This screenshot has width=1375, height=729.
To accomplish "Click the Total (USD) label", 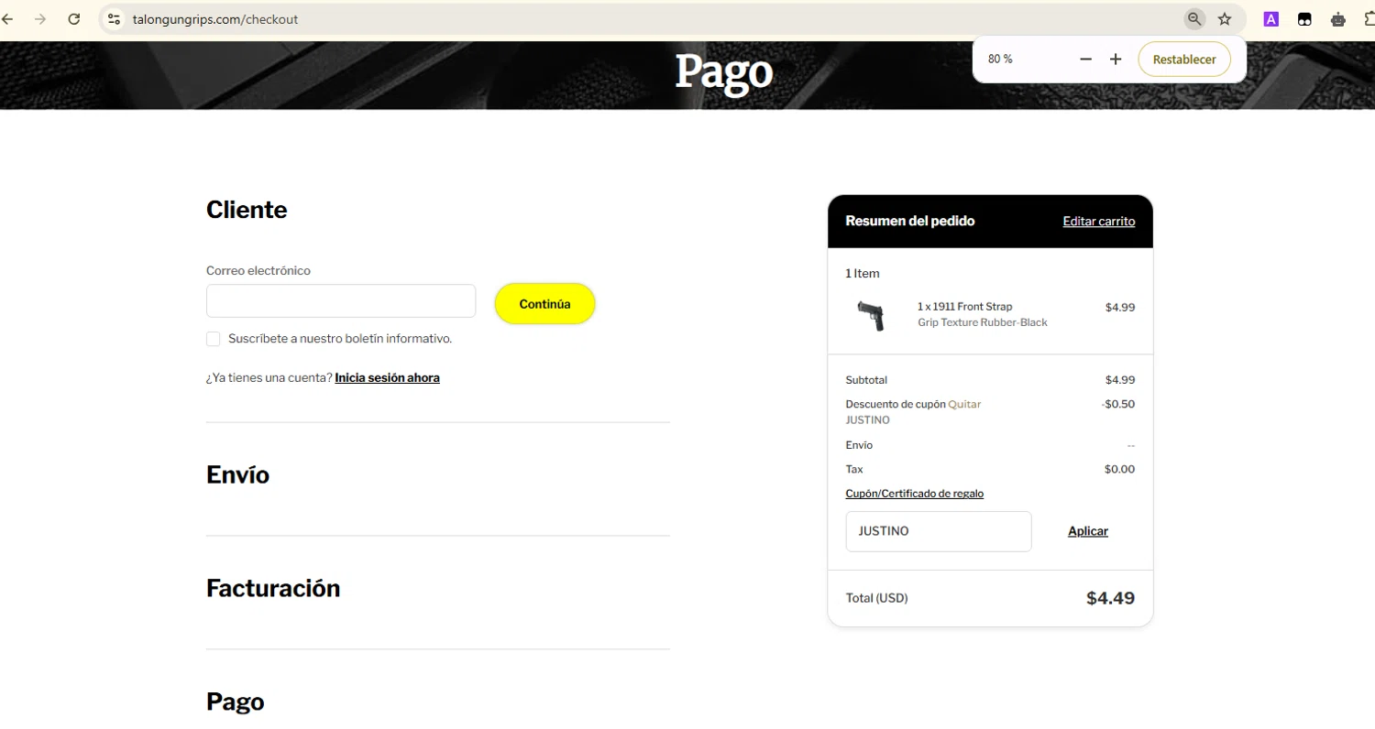I will [876, 598].
